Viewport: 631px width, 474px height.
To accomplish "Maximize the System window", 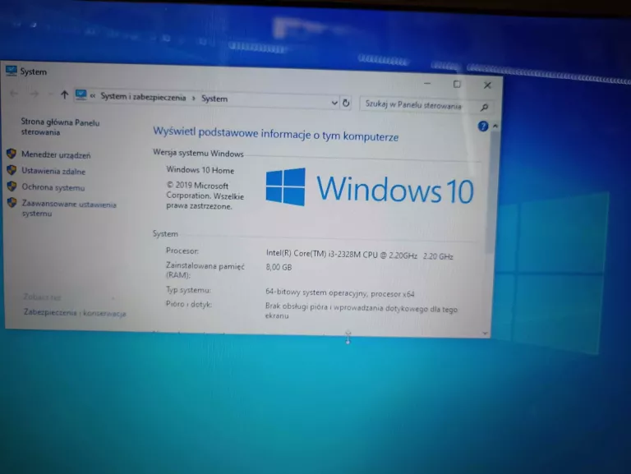I will [x=457, y=84].
